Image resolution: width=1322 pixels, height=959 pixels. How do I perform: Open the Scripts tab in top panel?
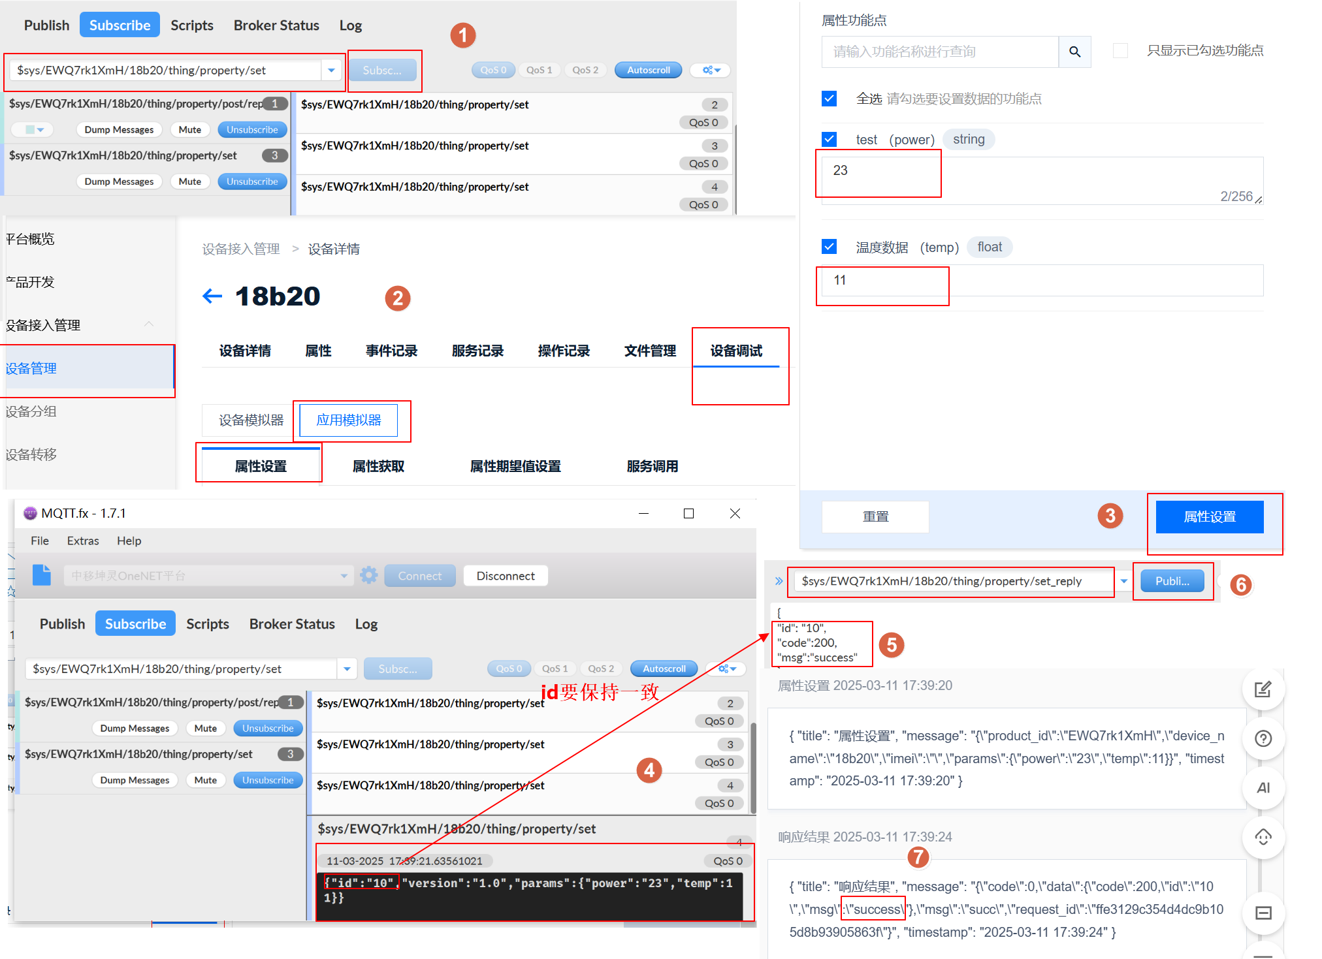click(x=192, y=25)
